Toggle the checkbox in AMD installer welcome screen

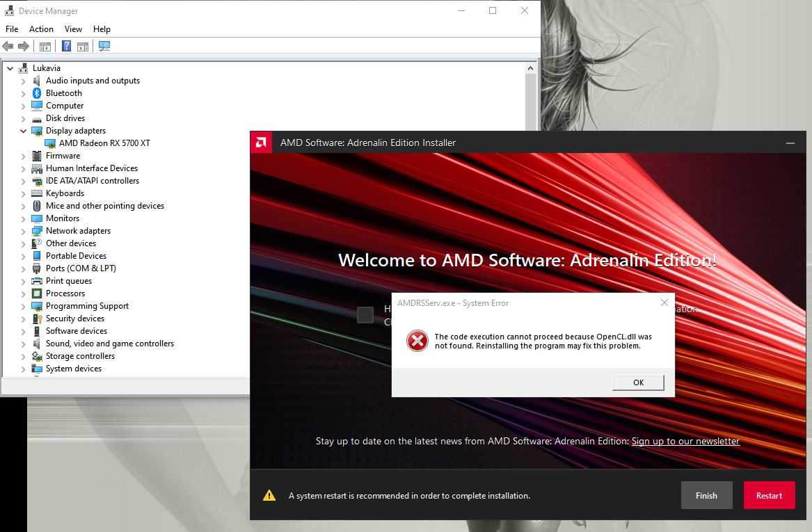(365, 314)
